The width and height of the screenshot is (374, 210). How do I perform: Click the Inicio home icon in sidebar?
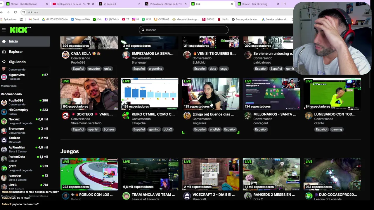tap(4, 41)
